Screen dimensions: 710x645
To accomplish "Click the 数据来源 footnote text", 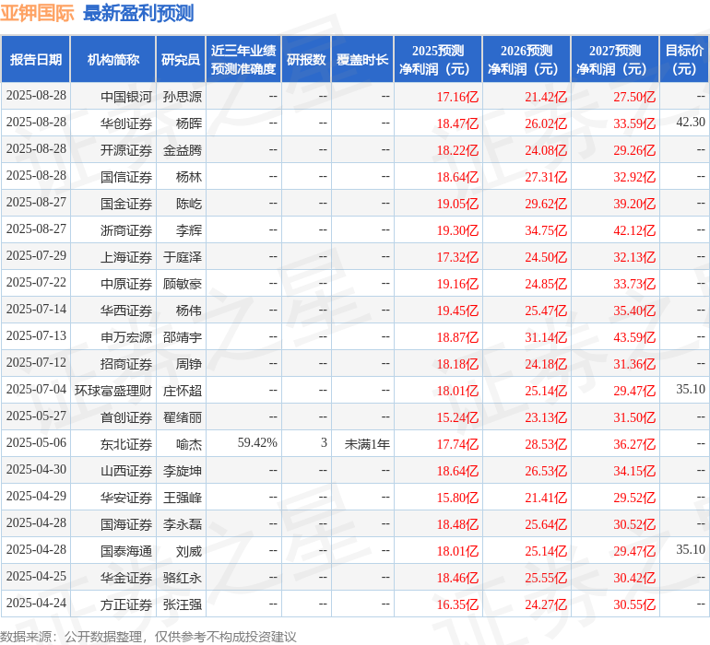I will click(148, 637).
